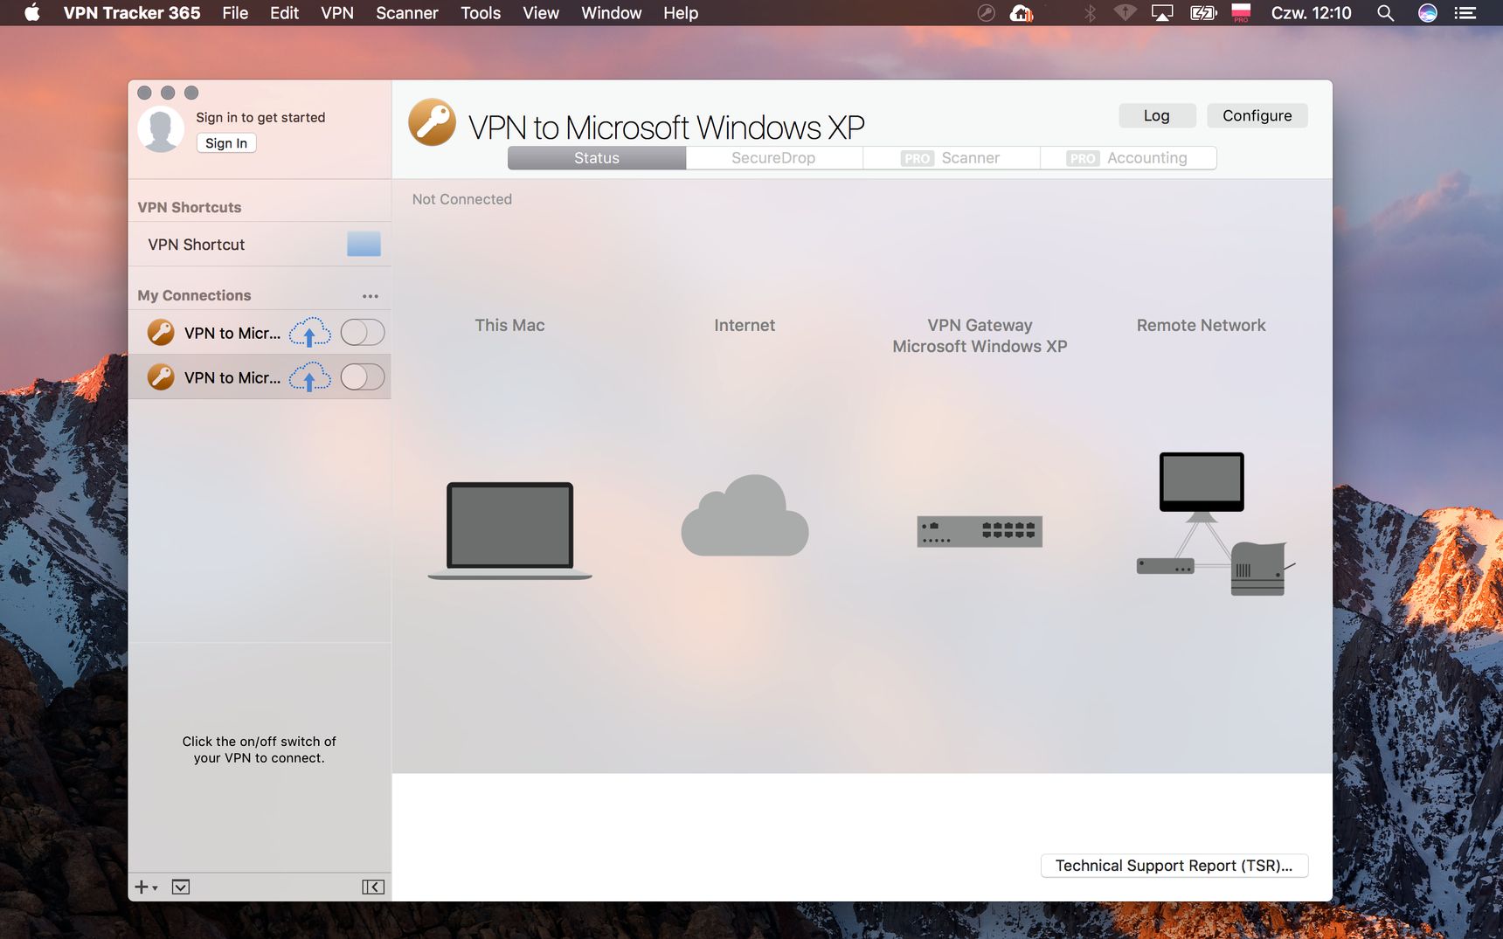The width and height of the screenshot is (1503, 939).
Task: Click the Internet cloud icon
Action: [745, 515]
